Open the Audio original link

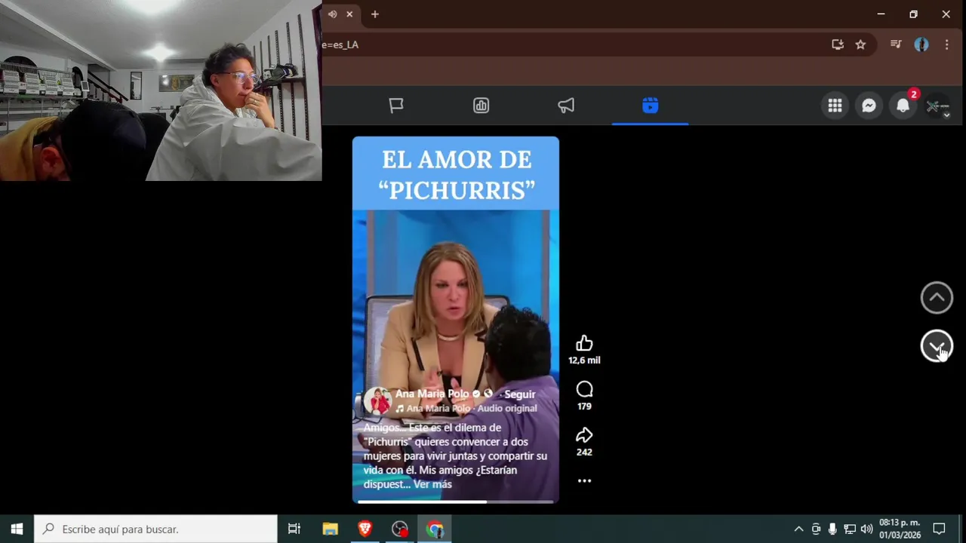tap(507, 408)
